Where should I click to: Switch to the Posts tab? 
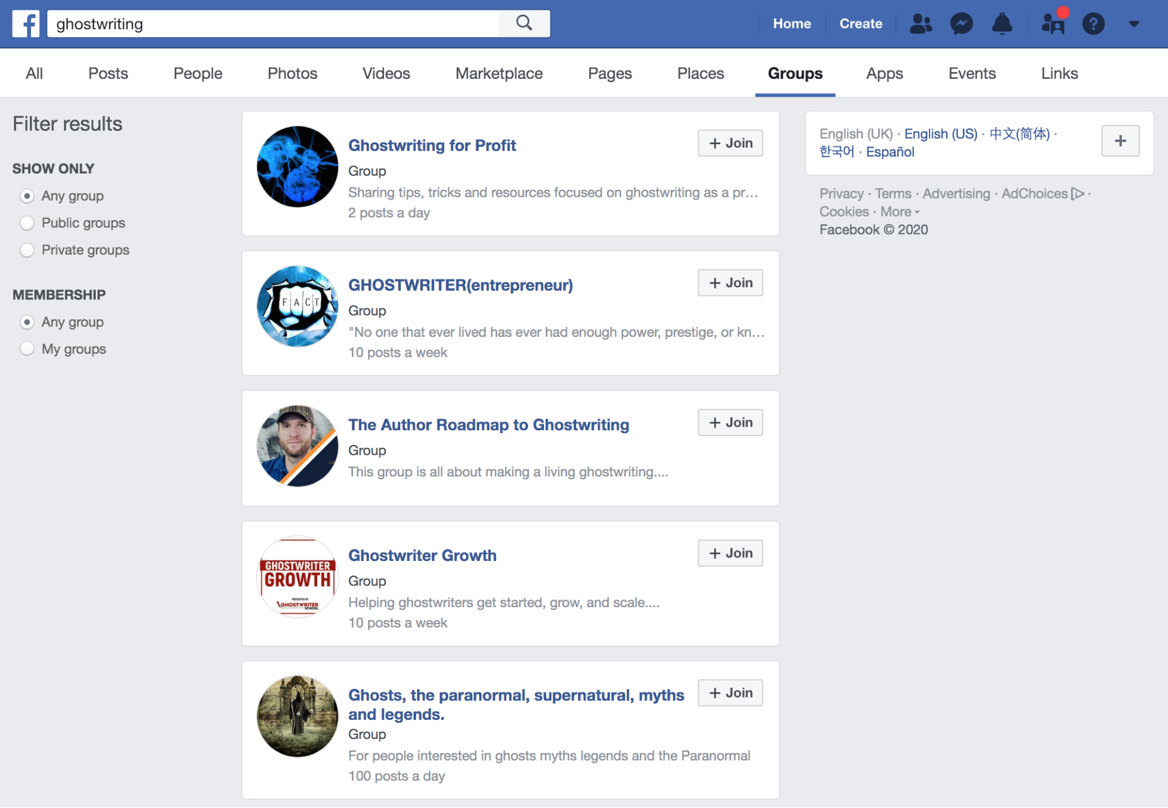(x=108, y=74)
